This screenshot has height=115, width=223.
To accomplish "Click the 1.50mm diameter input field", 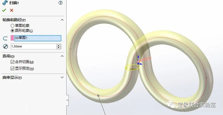I will (34, 46).
